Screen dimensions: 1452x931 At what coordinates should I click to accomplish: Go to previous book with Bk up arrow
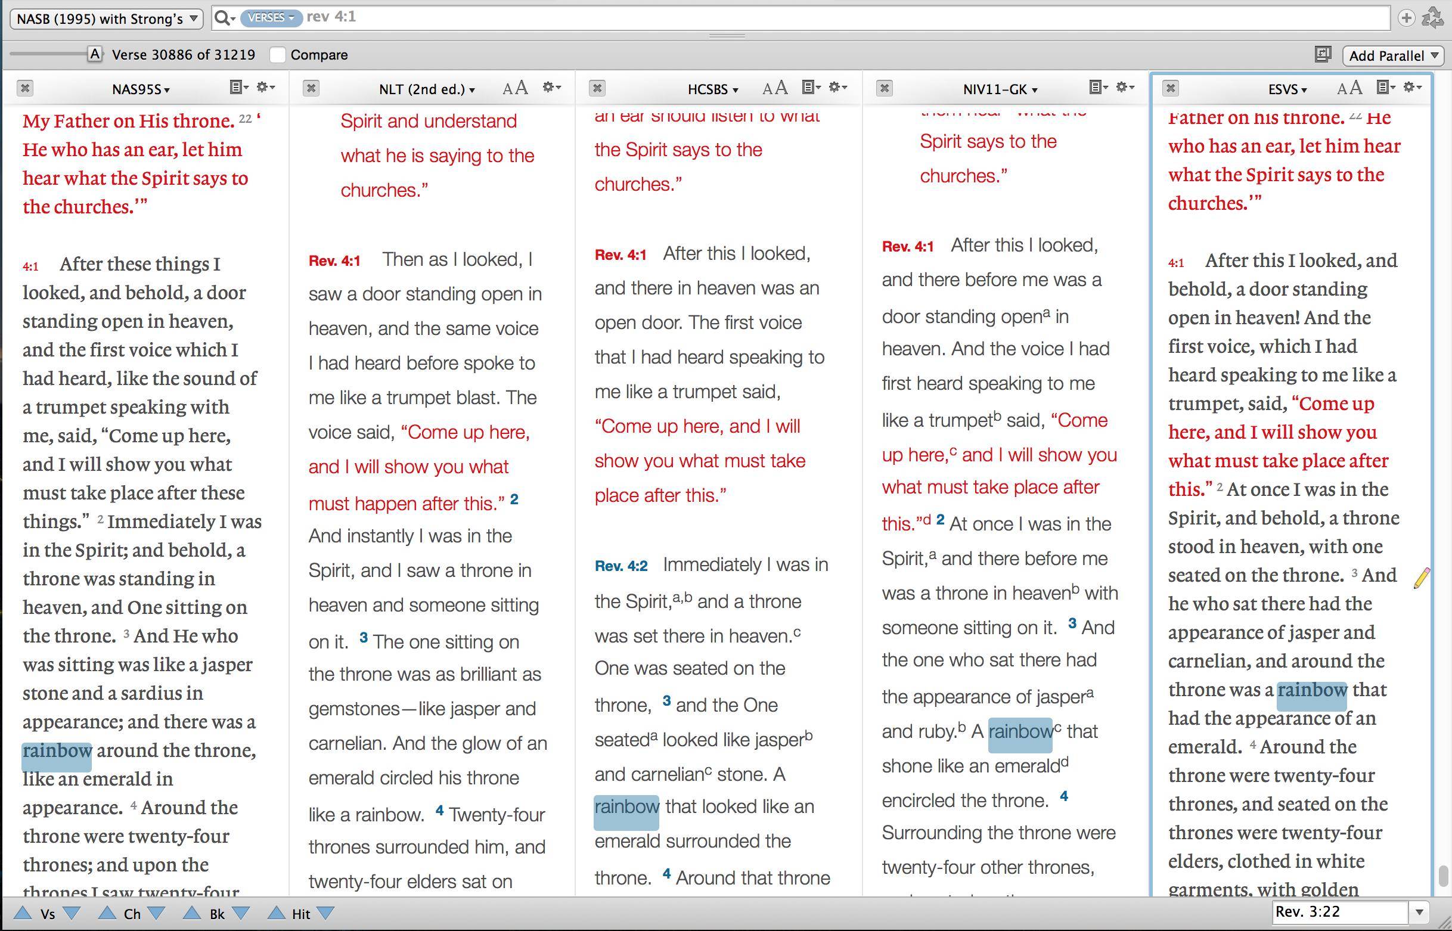coord(191,913)
